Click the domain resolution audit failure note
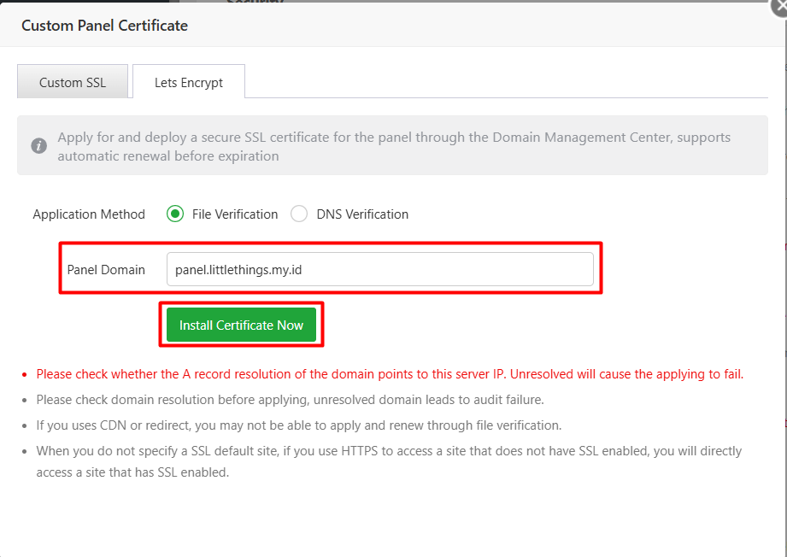This screenshot has height=557, width=787. tap(290, 400)
